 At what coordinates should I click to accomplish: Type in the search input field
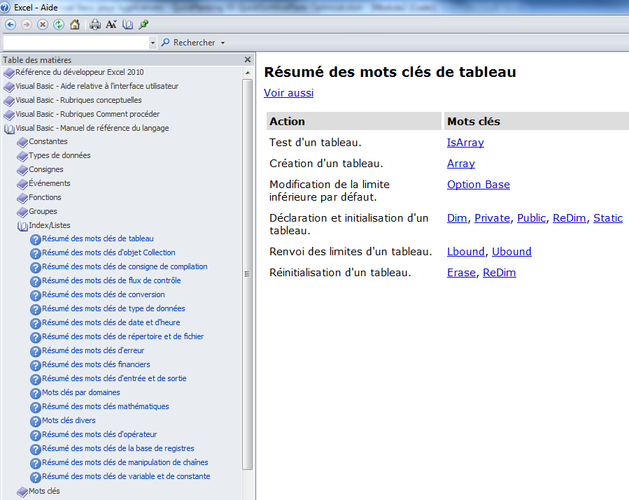click(76, 43)
